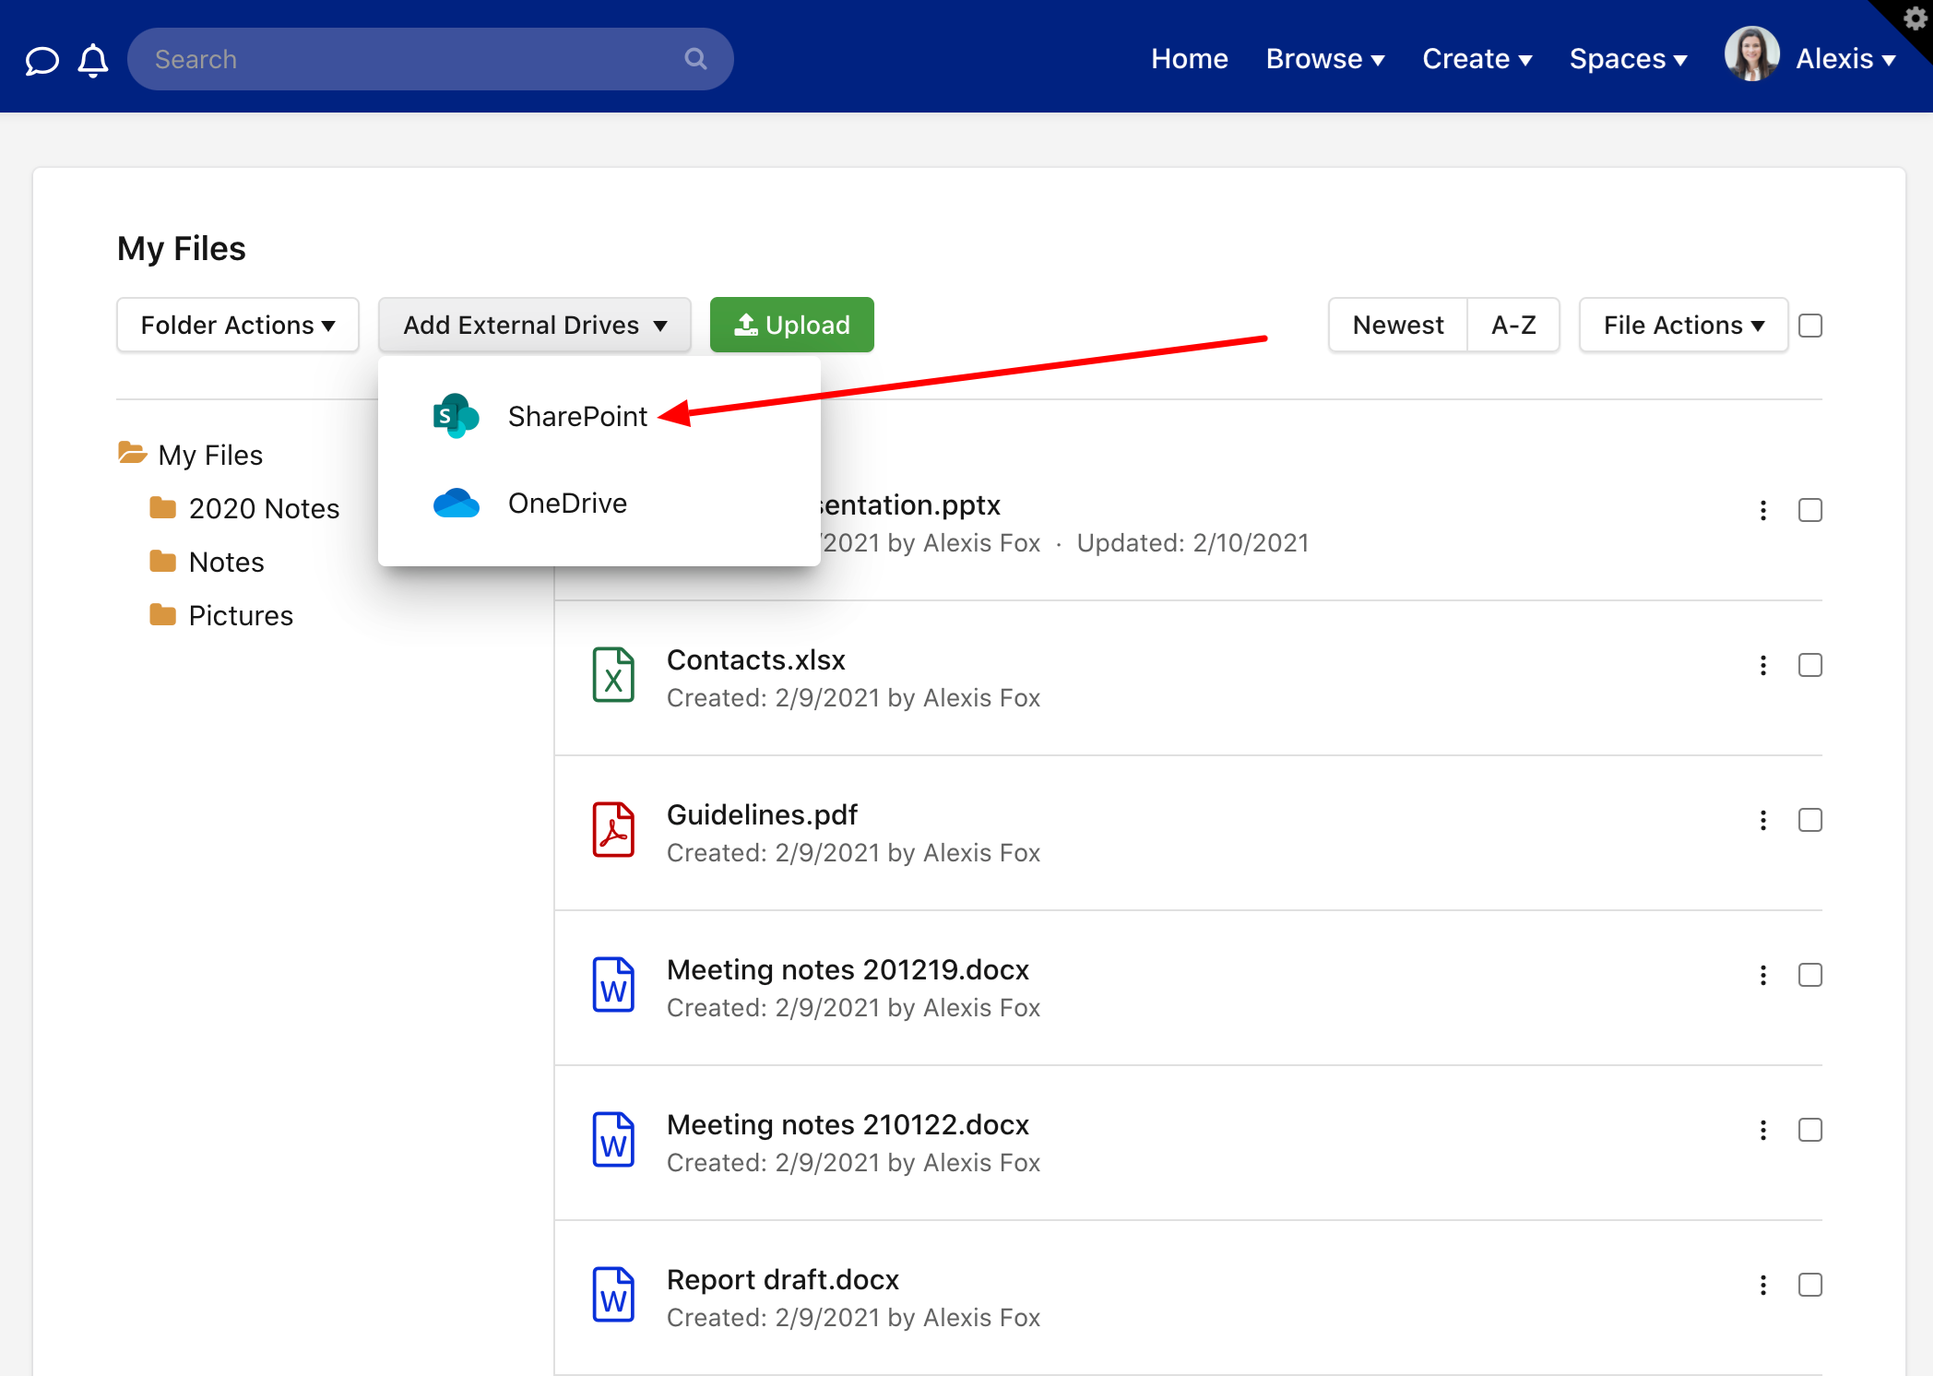
Task: Click the 2020 Notes folder icon
Action: click(x=162, y=508)
